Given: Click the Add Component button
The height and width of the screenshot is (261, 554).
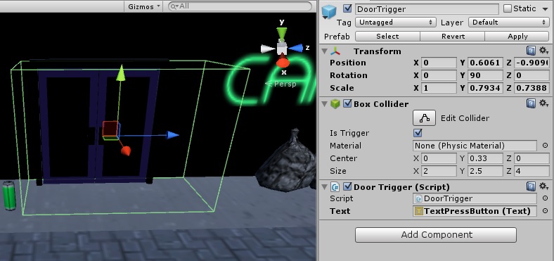Looking at the screenshot, I should (436, 235).
